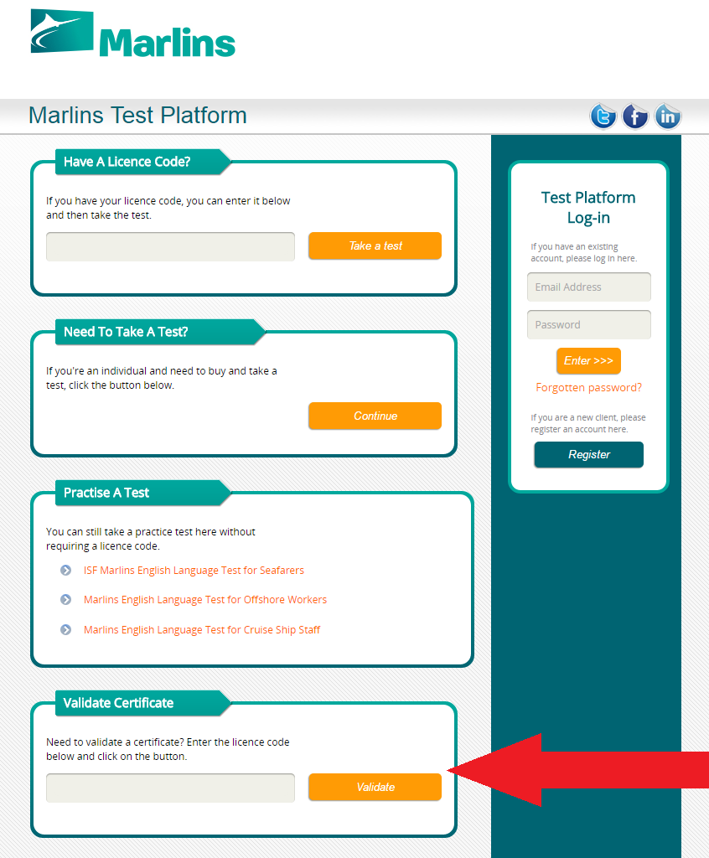This screenshot has width=709, height=858.
Task: Click the Marlins logo
Action: coord(133,34)
